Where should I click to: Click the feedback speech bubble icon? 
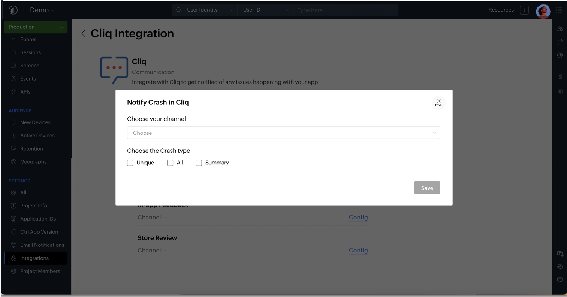[560, 280]
